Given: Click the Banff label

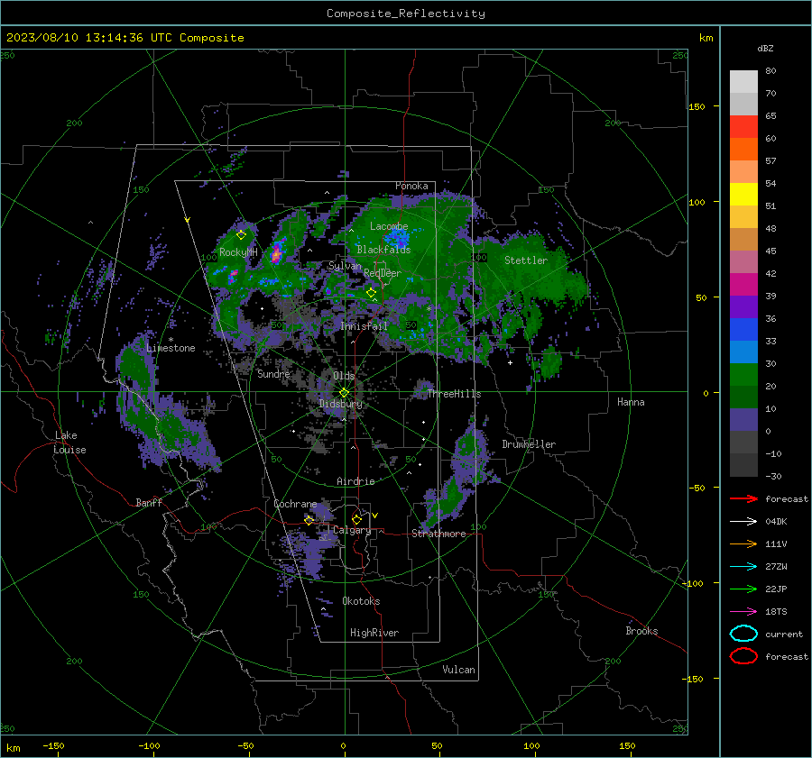Looking at the screenshot, I should [x=149, y=502].
